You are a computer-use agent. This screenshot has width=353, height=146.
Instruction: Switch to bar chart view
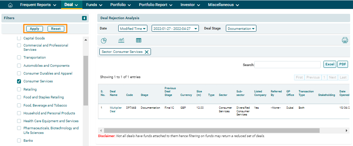(x=121, y=40)
